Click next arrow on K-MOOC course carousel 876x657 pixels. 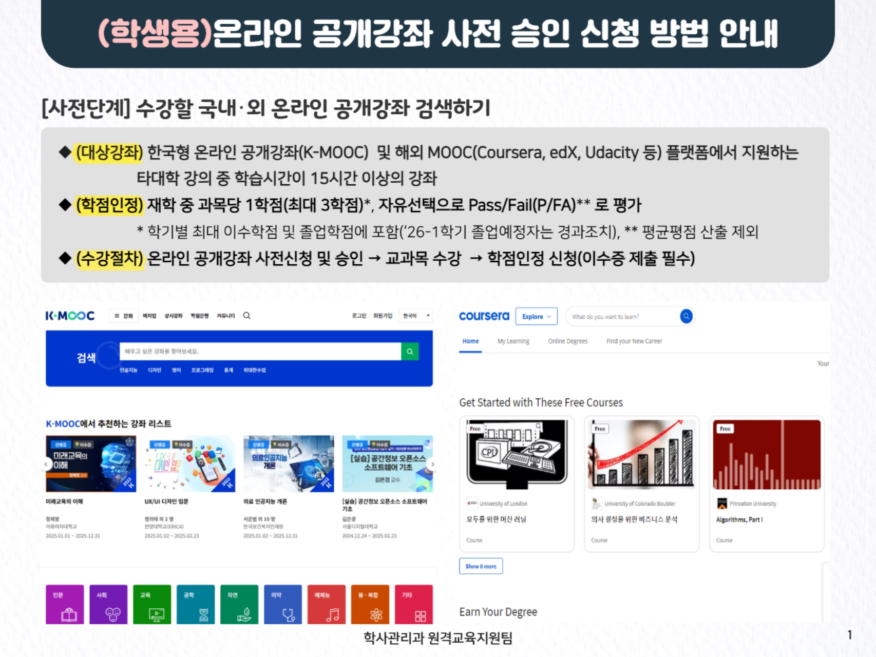[x=432, y=465]
